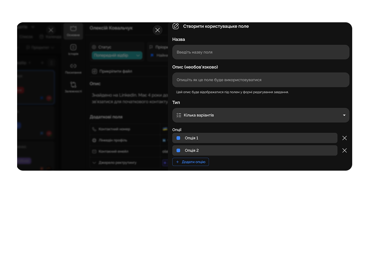The height and width of the screenshot is (275, 368).
Task: Remove Опція 1 with its X icon
Action: coord(344,138)
